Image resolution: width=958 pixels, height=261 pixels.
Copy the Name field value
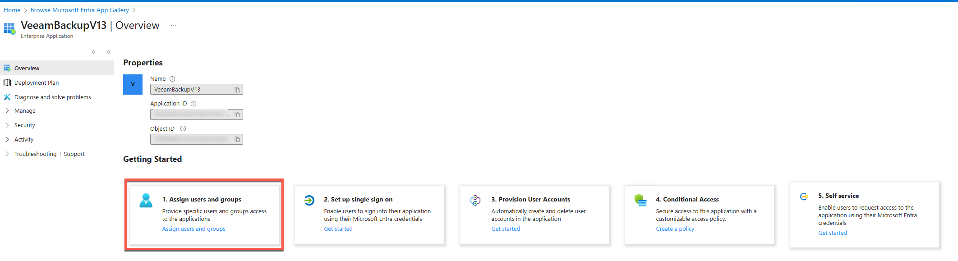pyautogui.click(x=237, y=90)
